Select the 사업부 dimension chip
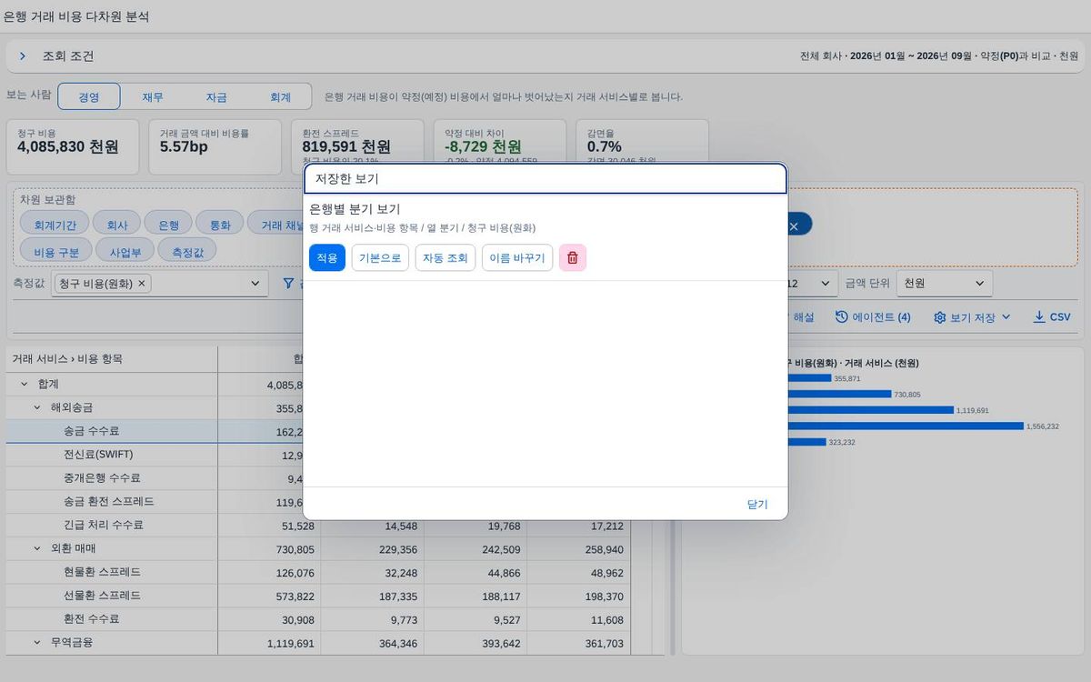The image size is (1091, 682). [125, 250]
